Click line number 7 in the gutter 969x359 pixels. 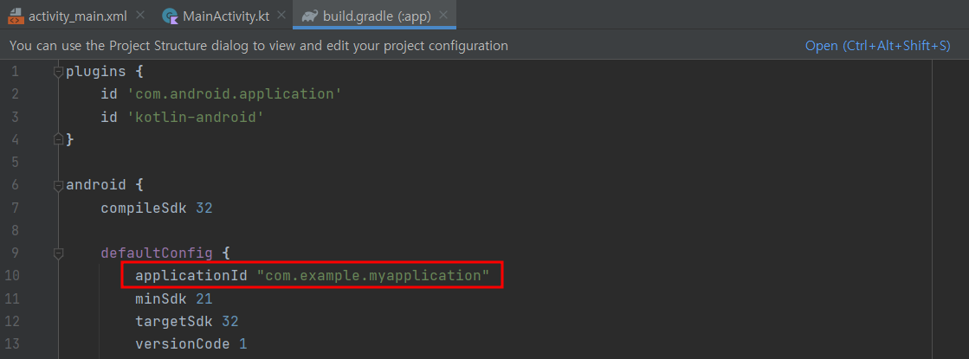pyautogui.click(x=15, y=208)
